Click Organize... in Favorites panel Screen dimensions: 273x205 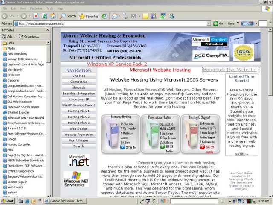(29, 36)
